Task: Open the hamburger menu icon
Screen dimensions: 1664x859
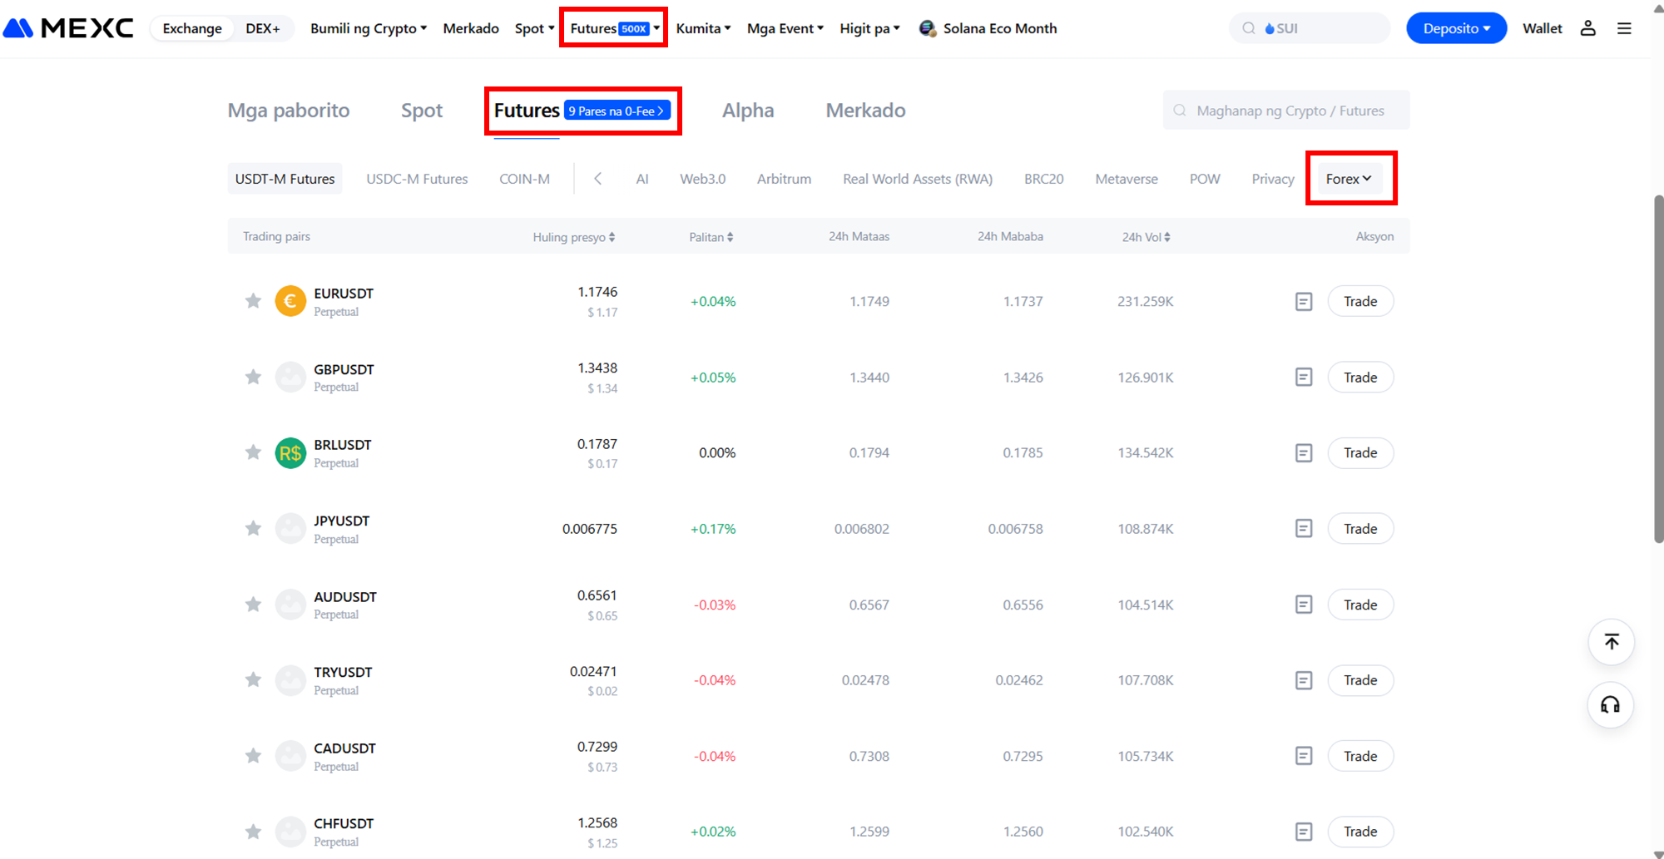Action: (x=1624, y=28)
